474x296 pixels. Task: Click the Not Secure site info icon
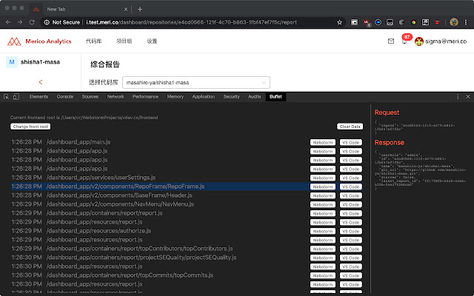point(47,22)
